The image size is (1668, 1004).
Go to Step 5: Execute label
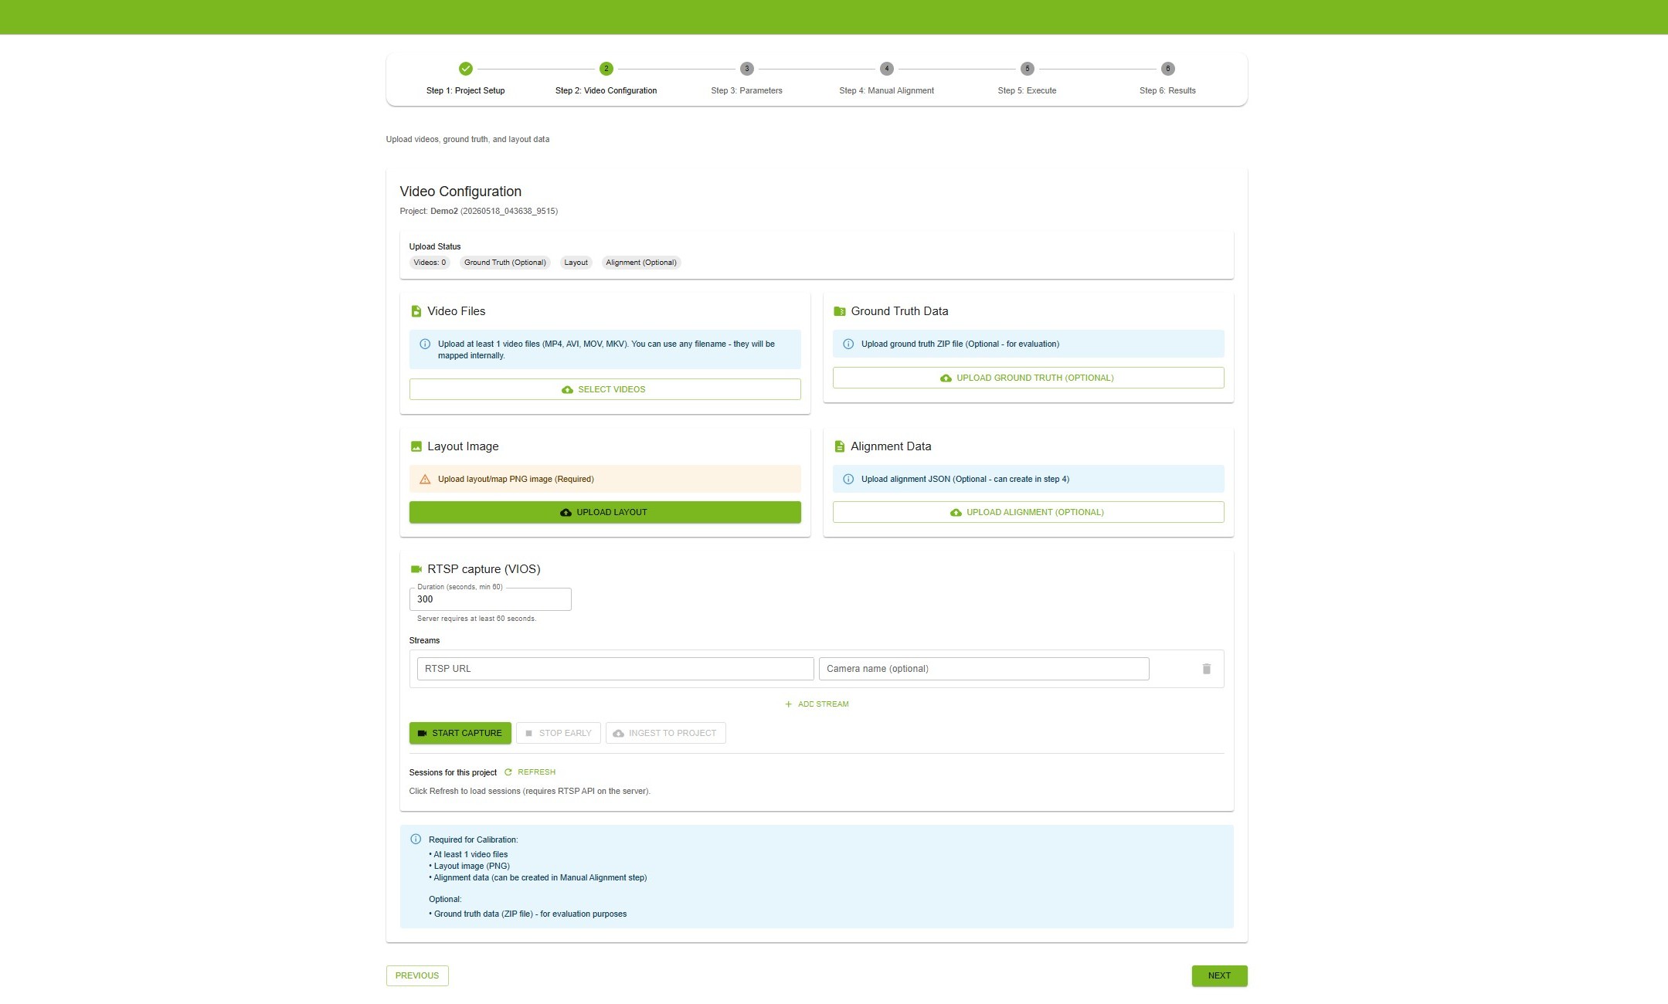point(1027,90)
